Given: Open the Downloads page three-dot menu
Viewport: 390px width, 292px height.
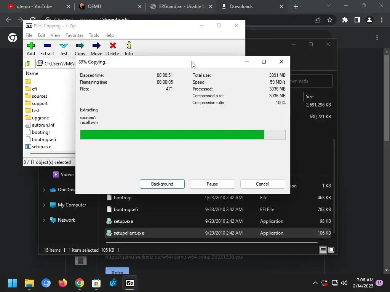Looking at the screenshot, I should 377,38.
